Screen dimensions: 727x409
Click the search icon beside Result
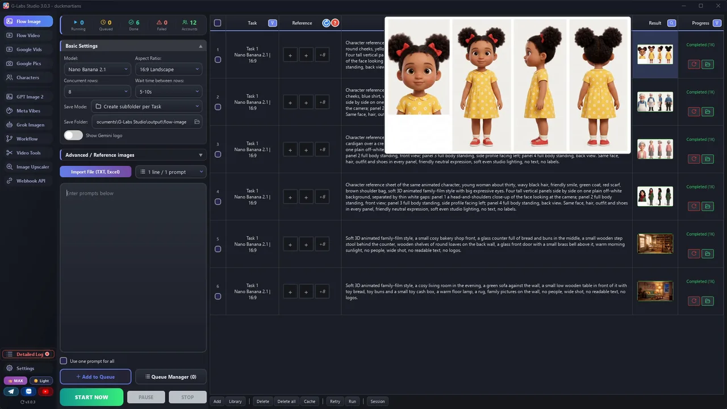pos(672,23)
